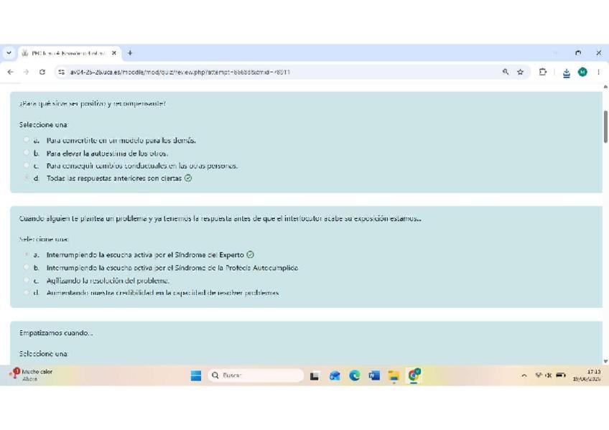The width and height of the screenshot is (609, 430).
Task: Open the extensions puzzle icon
Action: (543, 72)
